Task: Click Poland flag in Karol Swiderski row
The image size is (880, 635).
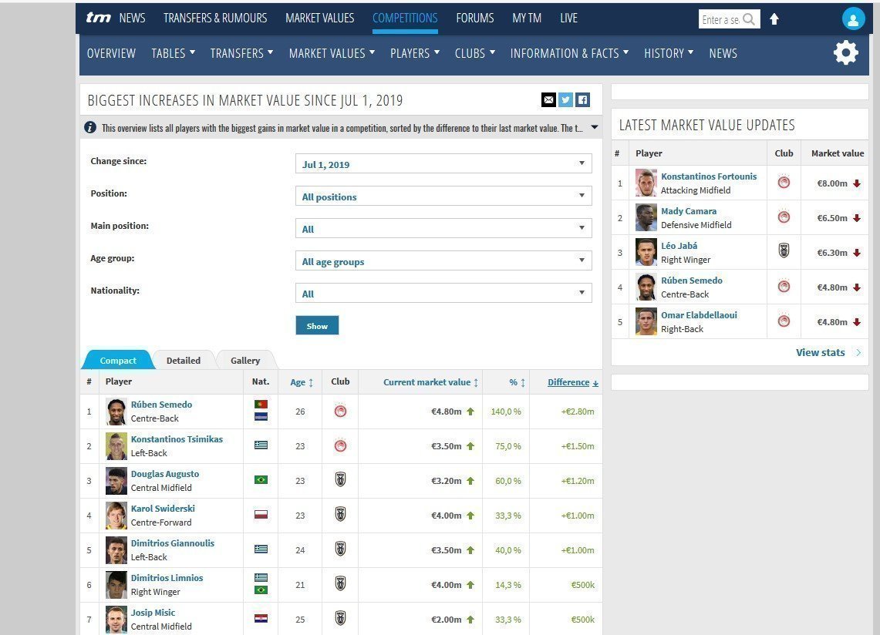Action: (x=261, y=514)
